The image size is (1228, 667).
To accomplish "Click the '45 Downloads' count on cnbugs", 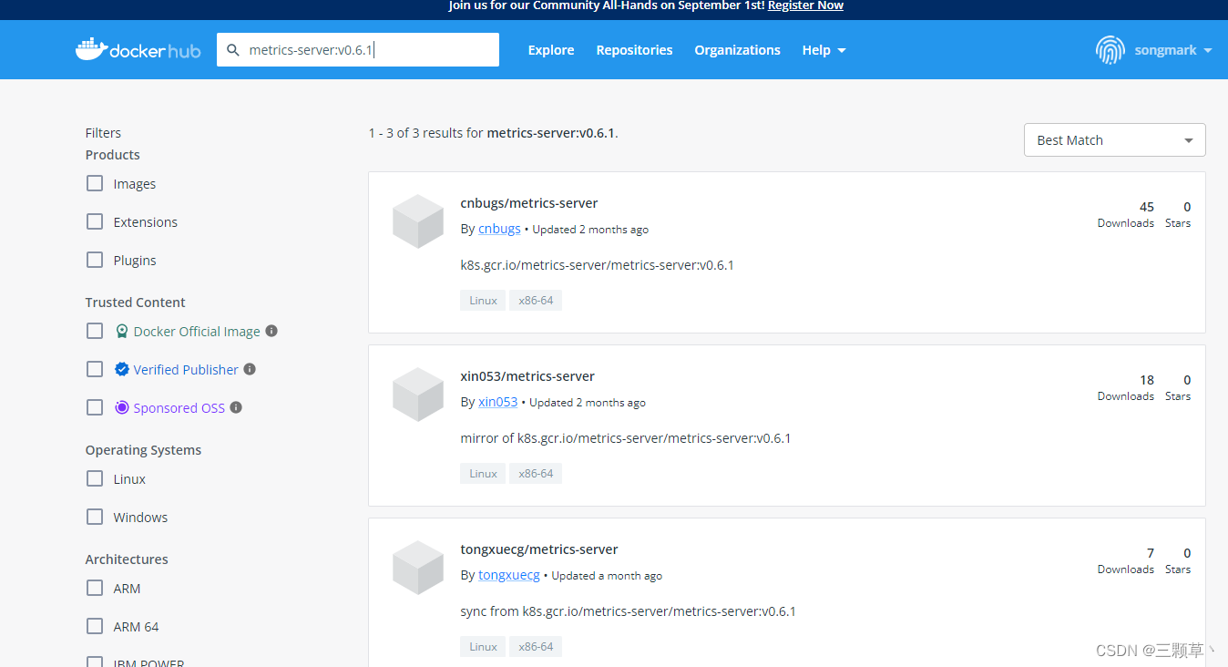I will [1126, 214].
